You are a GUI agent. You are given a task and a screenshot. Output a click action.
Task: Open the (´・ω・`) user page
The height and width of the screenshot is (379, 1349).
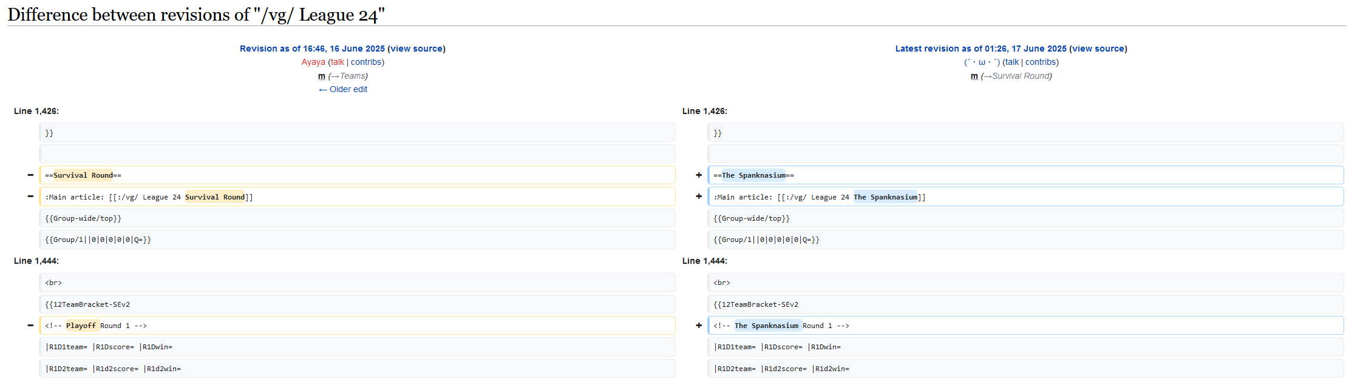pos(982,62)
